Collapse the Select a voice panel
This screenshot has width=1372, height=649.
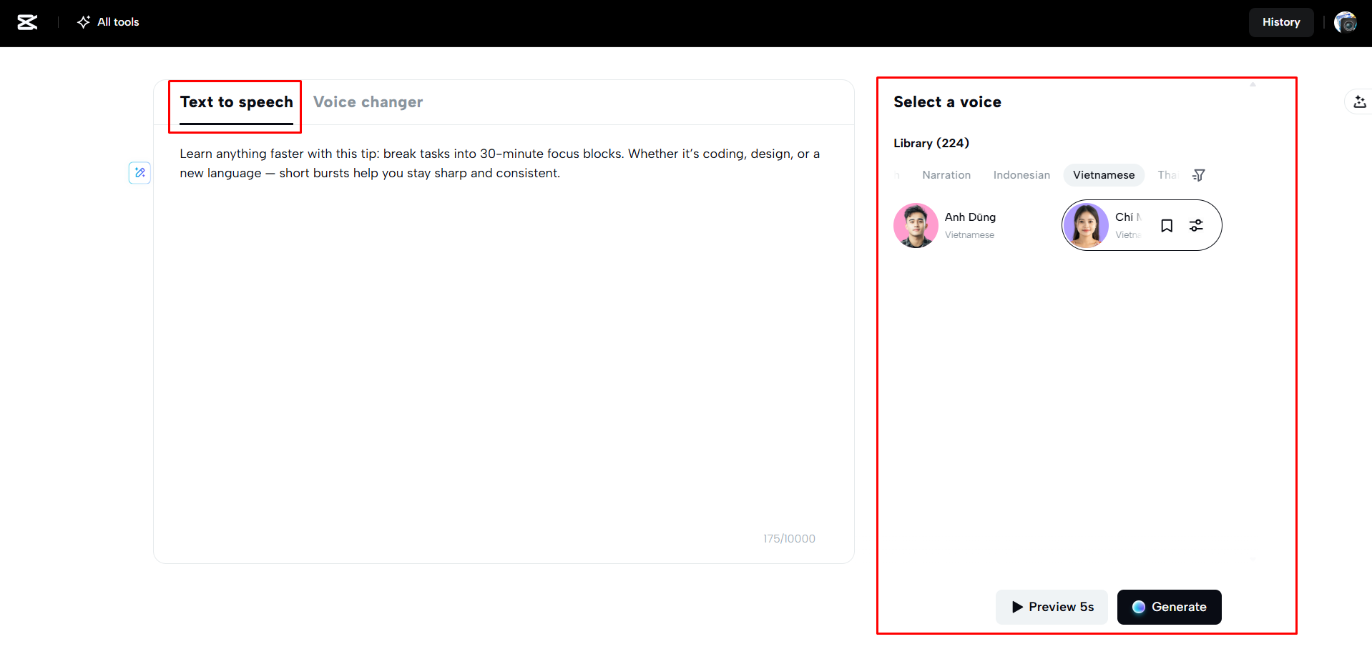tap(1253, 84)
